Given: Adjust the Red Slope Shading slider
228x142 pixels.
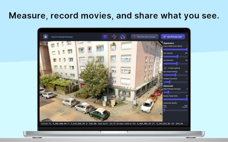Looking at the screenshot, I should click(175, 75).
